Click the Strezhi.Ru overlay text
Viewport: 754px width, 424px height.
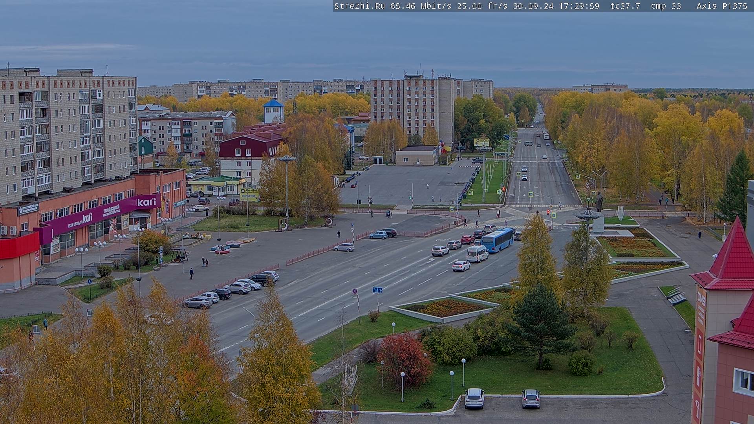[x=359, y=6]
